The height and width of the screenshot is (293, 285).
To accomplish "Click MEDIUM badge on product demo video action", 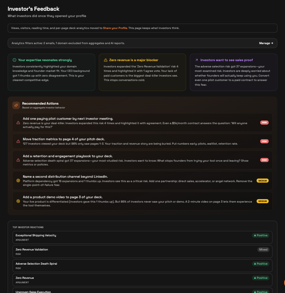I will (263, 201).
